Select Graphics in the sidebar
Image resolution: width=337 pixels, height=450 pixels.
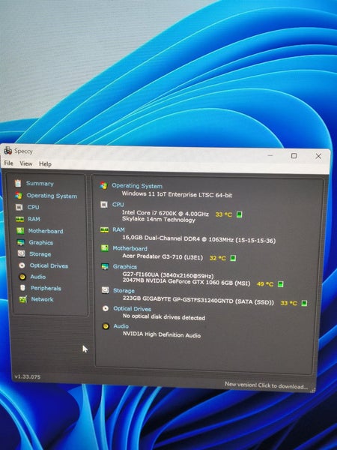pyautogui.click(x=41, y=242)
